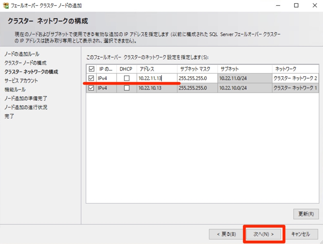
Task: Go back with the 戻る(B) button
Action: click(x=226, y=234)
